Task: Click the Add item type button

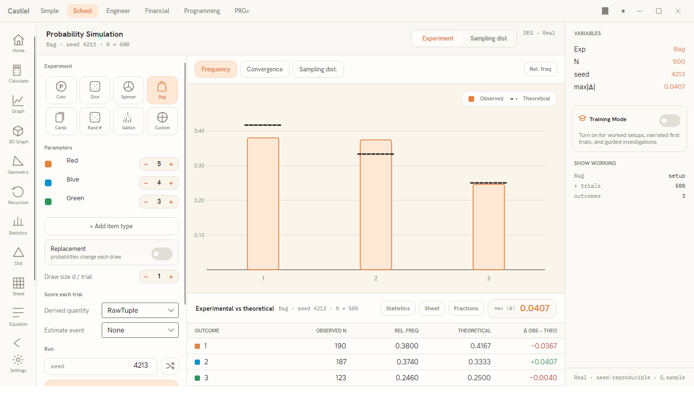Action: [111, 226]
